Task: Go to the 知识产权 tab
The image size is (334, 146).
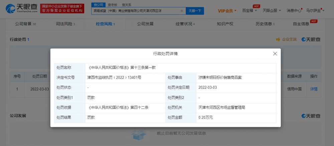Action: click(x=225, y=24)
